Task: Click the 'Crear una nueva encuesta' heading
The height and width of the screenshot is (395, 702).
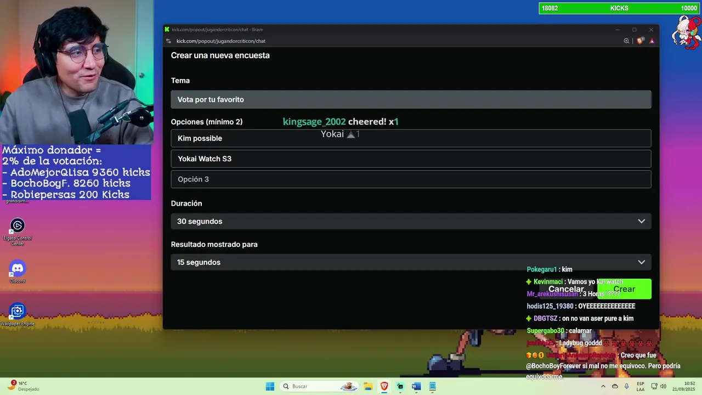Action: [x=220, y=55]
